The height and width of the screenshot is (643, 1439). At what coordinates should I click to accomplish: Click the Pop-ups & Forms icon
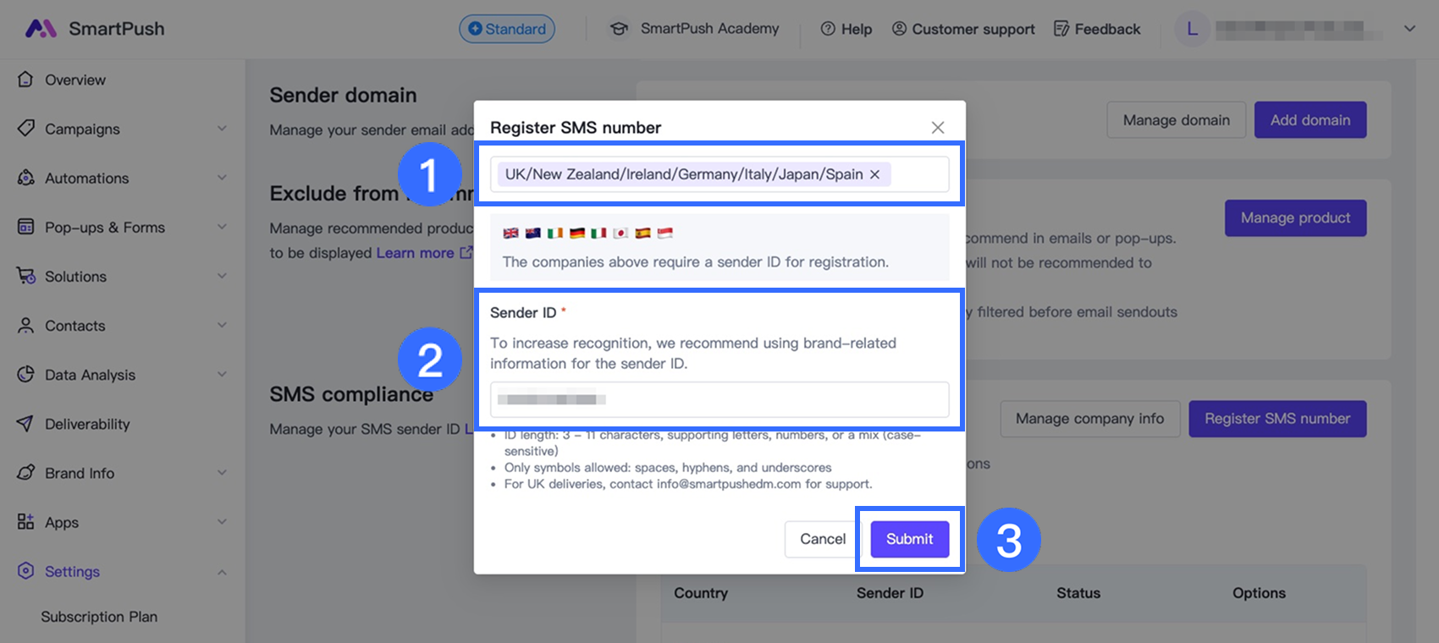coord(26,227)
